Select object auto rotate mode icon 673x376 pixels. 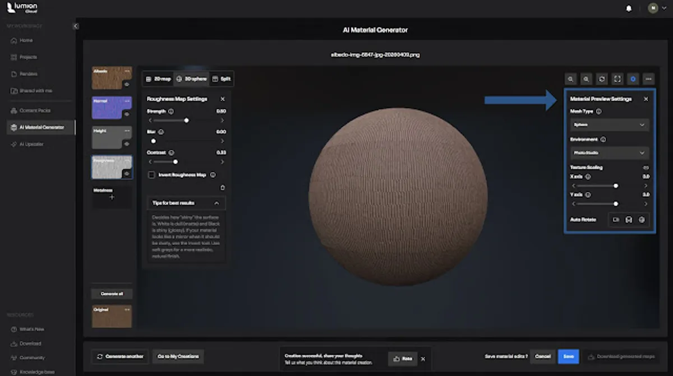click(x=629, y=220)
